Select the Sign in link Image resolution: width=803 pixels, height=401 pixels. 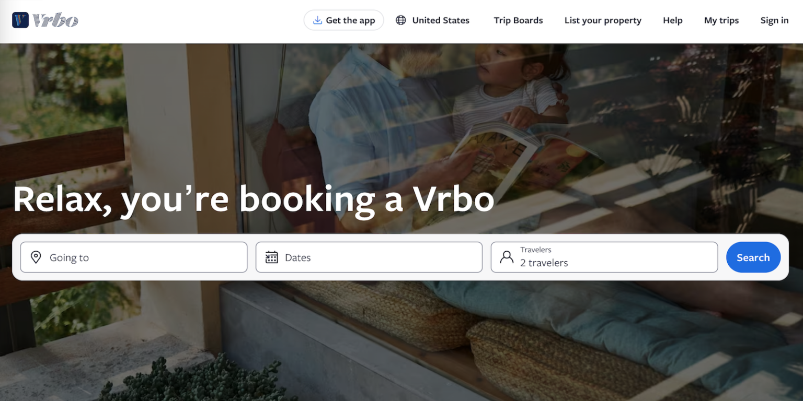click(774, 20)
